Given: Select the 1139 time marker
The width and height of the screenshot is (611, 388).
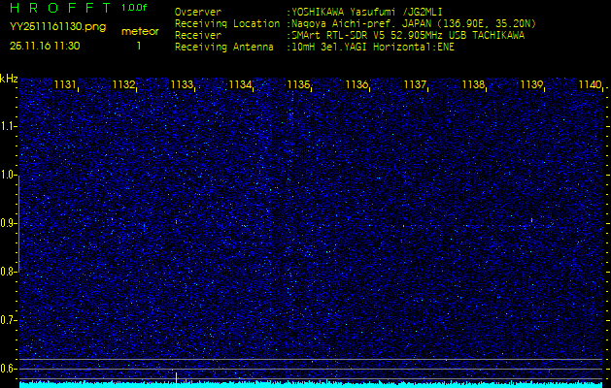Looking at the screenshot, I should coord(531,85).
